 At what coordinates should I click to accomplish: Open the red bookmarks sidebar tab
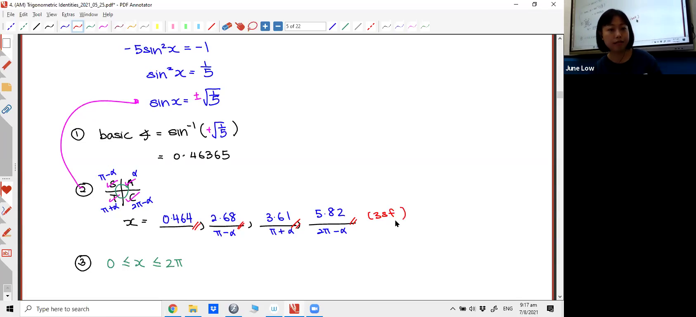[6, 65]
